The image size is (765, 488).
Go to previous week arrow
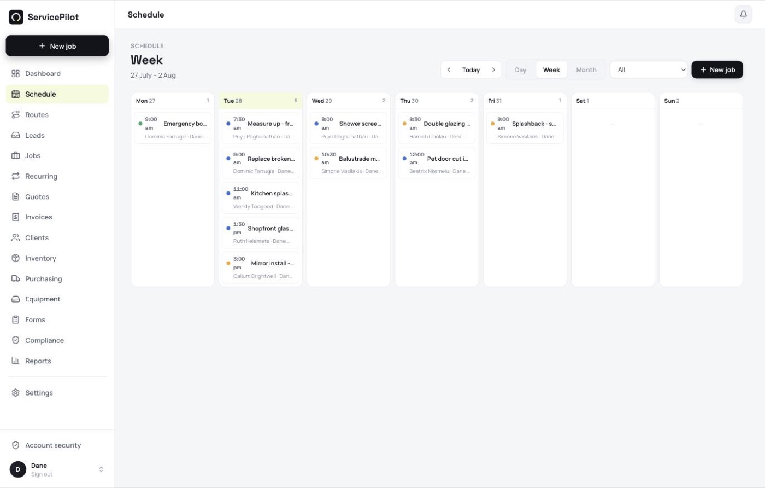click(x=449, y=69)
